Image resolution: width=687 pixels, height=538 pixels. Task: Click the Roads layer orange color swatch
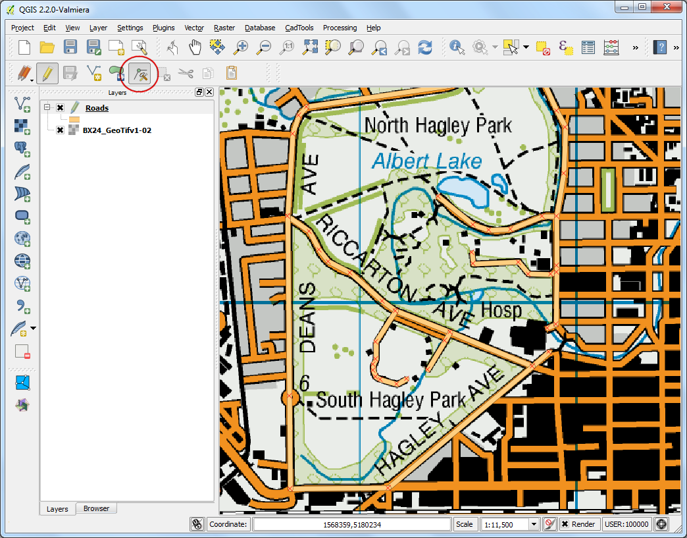tap(74, 119)
